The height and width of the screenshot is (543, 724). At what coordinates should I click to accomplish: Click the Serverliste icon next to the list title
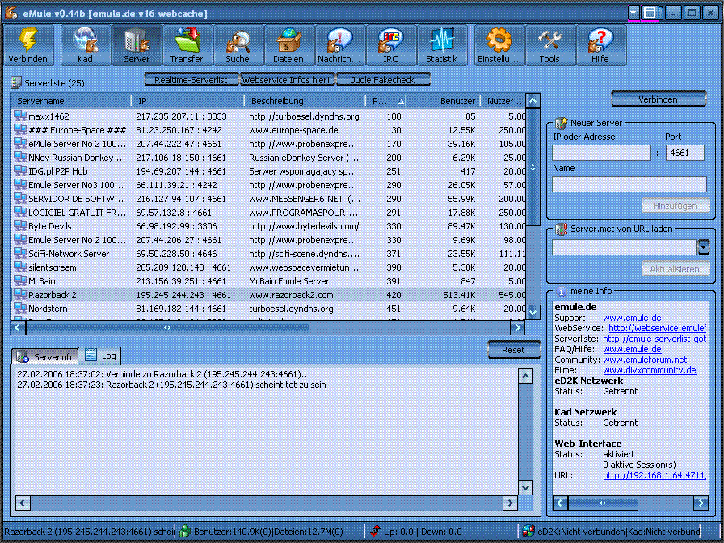click(16, 82)
